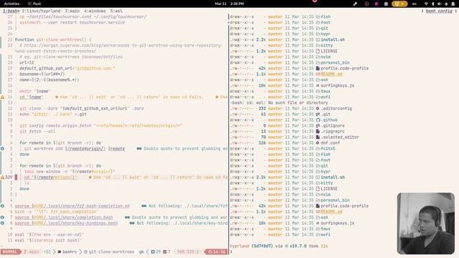Click the file icon beside .selected_editor
The height and width of the screenshot is (258, 459).
coord(318,137)
